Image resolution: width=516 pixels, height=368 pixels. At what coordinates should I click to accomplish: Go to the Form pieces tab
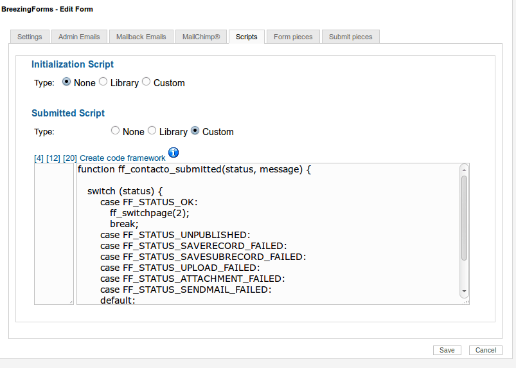293,37
